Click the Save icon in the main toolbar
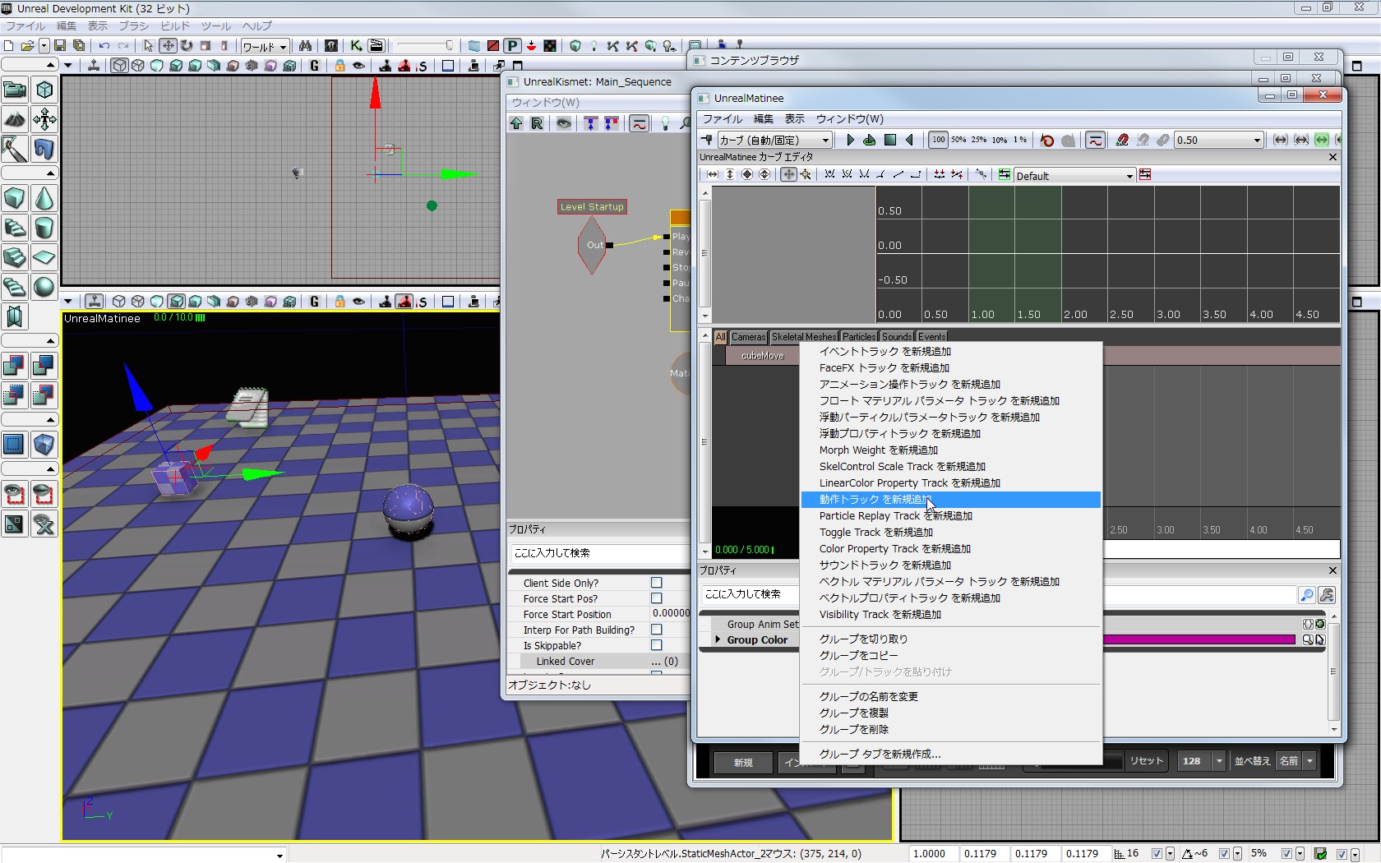 point(60,46)
